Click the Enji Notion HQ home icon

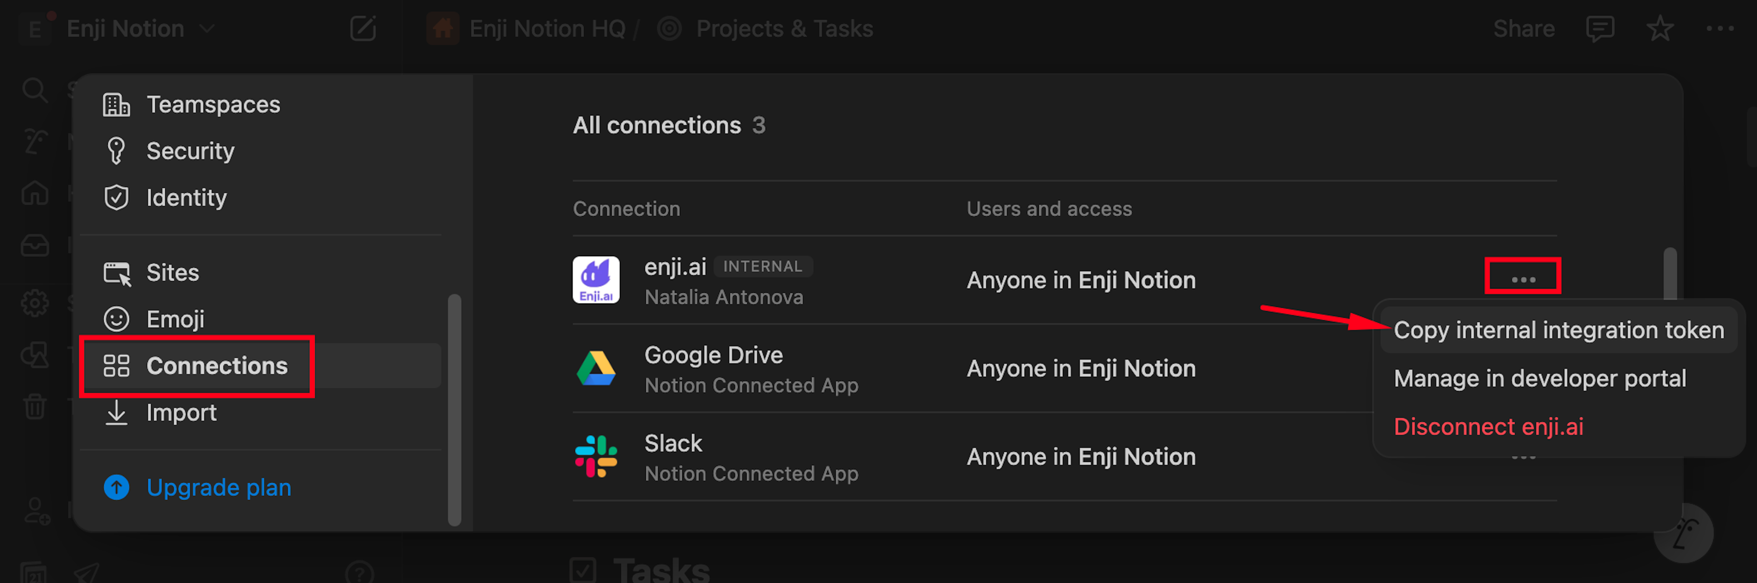point(443,29)
